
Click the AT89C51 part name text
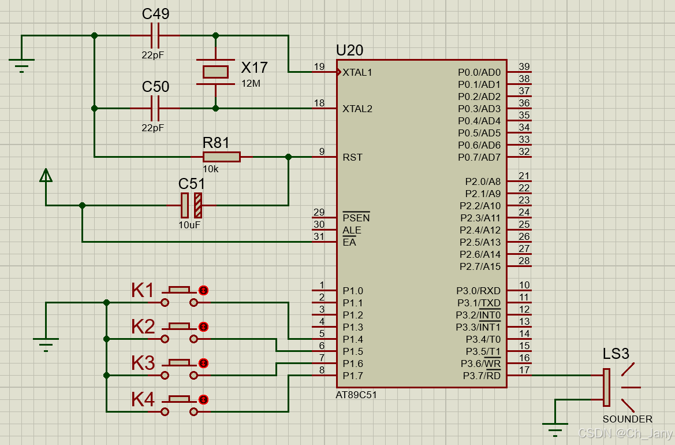(x=356, y=395)
